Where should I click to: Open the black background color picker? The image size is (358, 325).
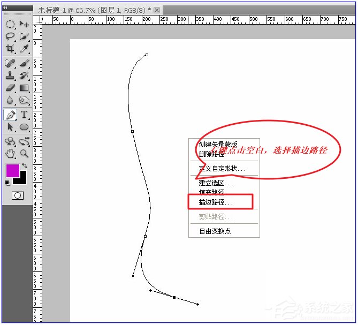coord(24,180)
